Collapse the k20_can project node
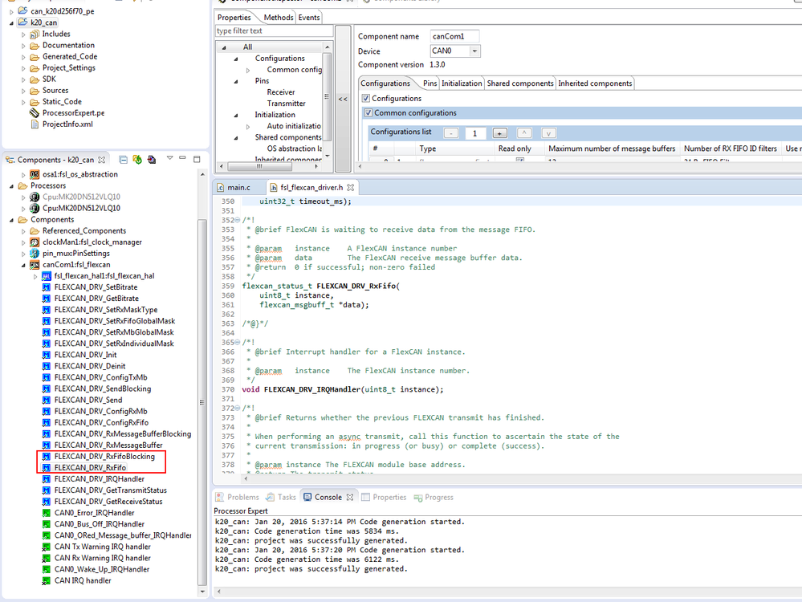Screen dimensions: 802x602 (x=11, y=22)
